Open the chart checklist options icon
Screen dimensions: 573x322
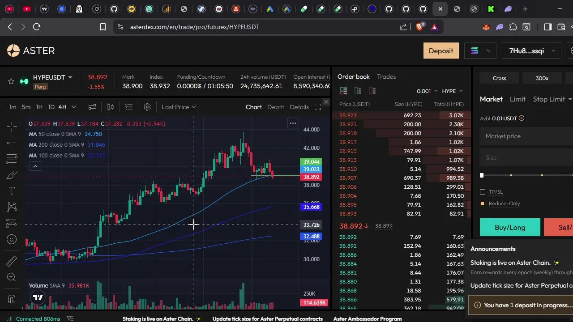coord(129,107)
